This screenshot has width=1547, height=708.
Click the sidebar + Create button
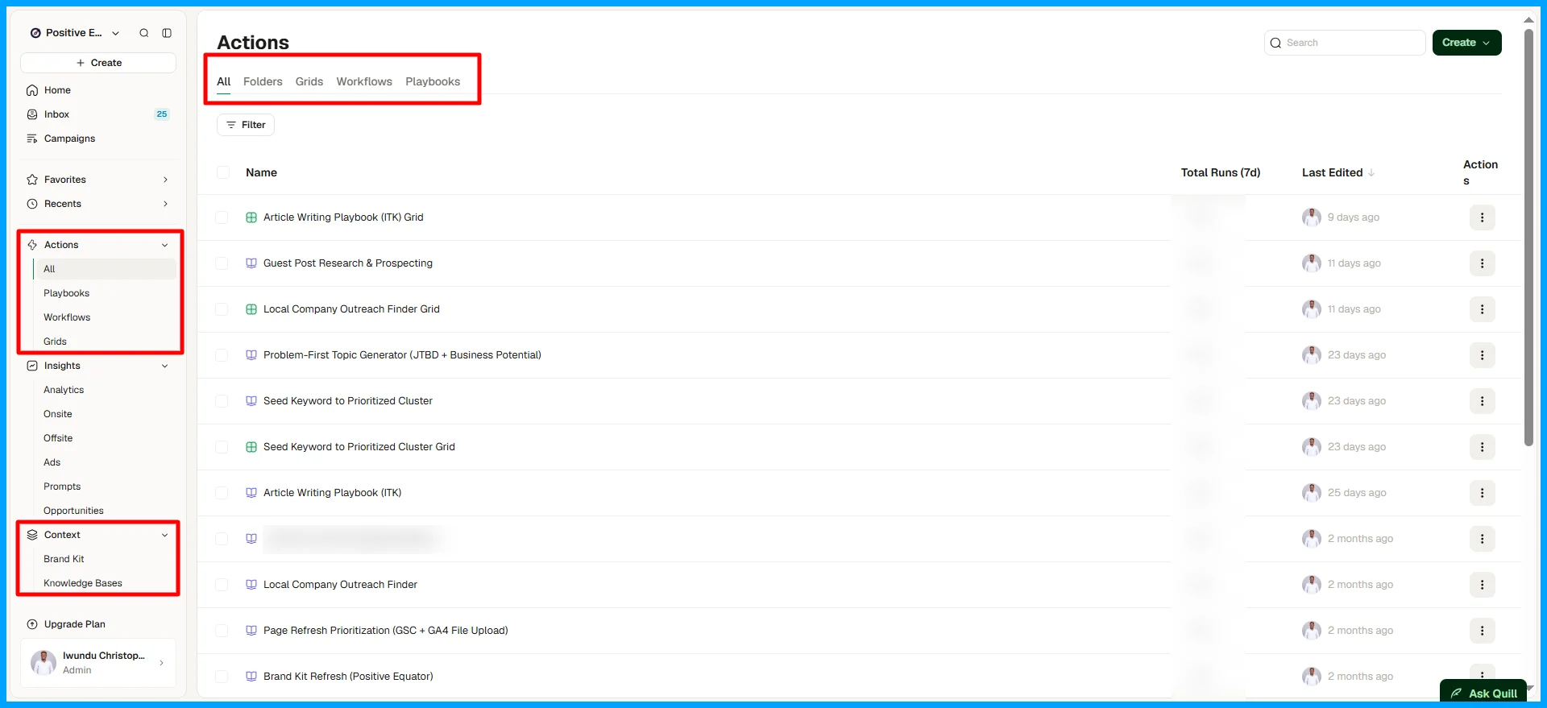(98, 63)
